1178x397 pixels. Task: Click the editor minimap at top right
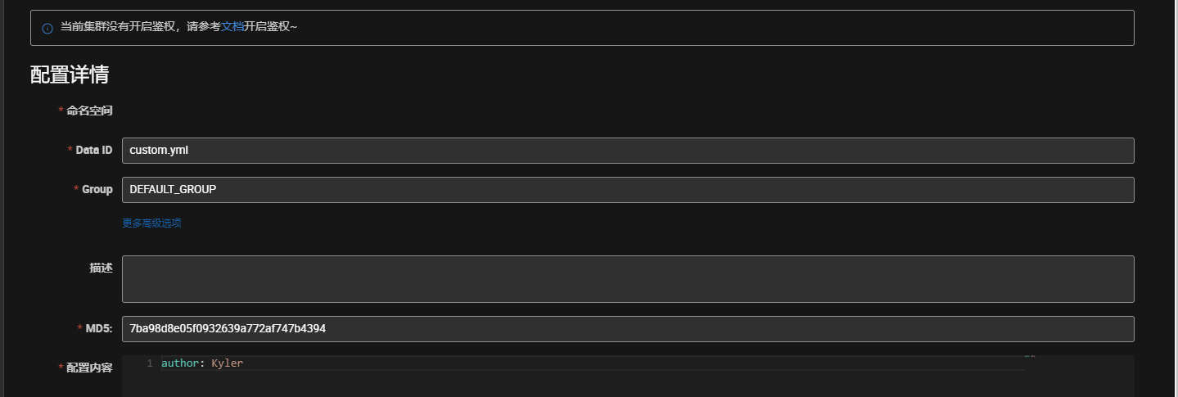pyautogui.click(x=1030, y=358)
